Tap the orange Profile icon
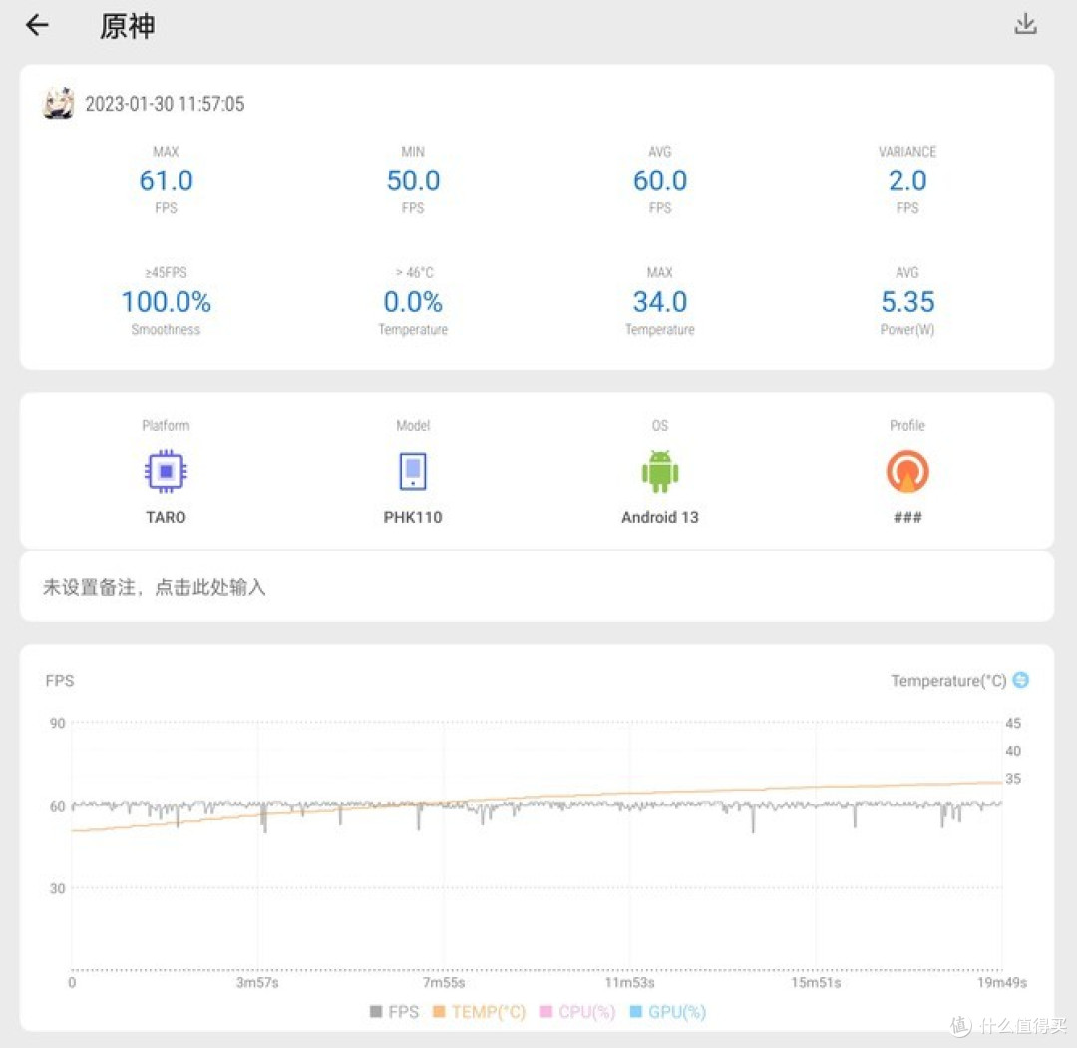The width and height of the screenshot is (1077, 1048). click(907, 471)
